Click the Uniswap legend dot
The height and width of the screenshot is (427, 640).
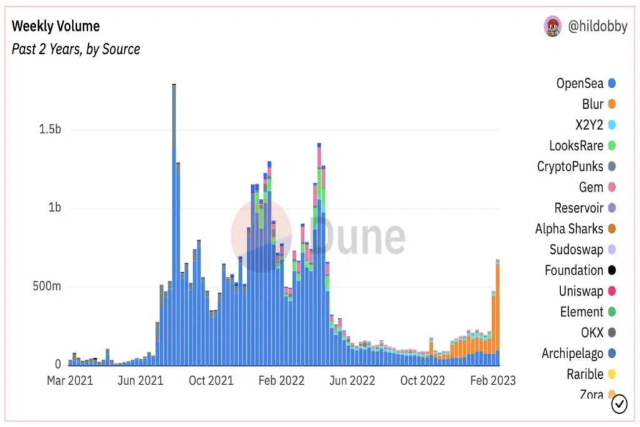tap(611, 291)
